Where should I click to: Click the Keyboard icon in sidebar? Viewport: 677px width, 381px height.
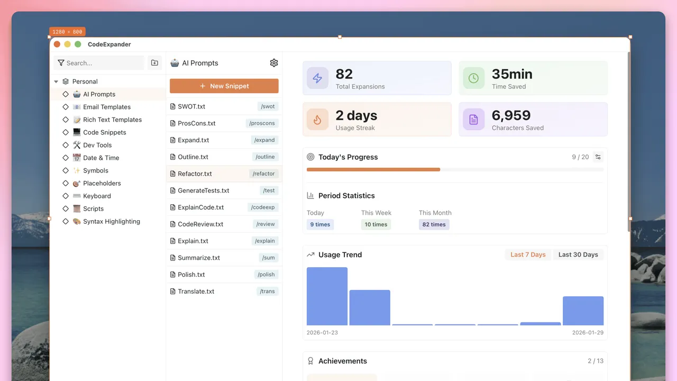(x=77, y=196)
